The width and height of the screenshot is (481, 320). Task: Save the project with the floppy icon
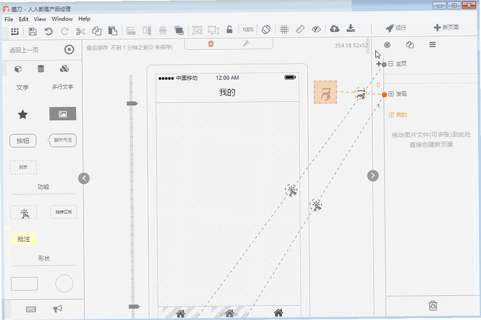coord(32,31)
